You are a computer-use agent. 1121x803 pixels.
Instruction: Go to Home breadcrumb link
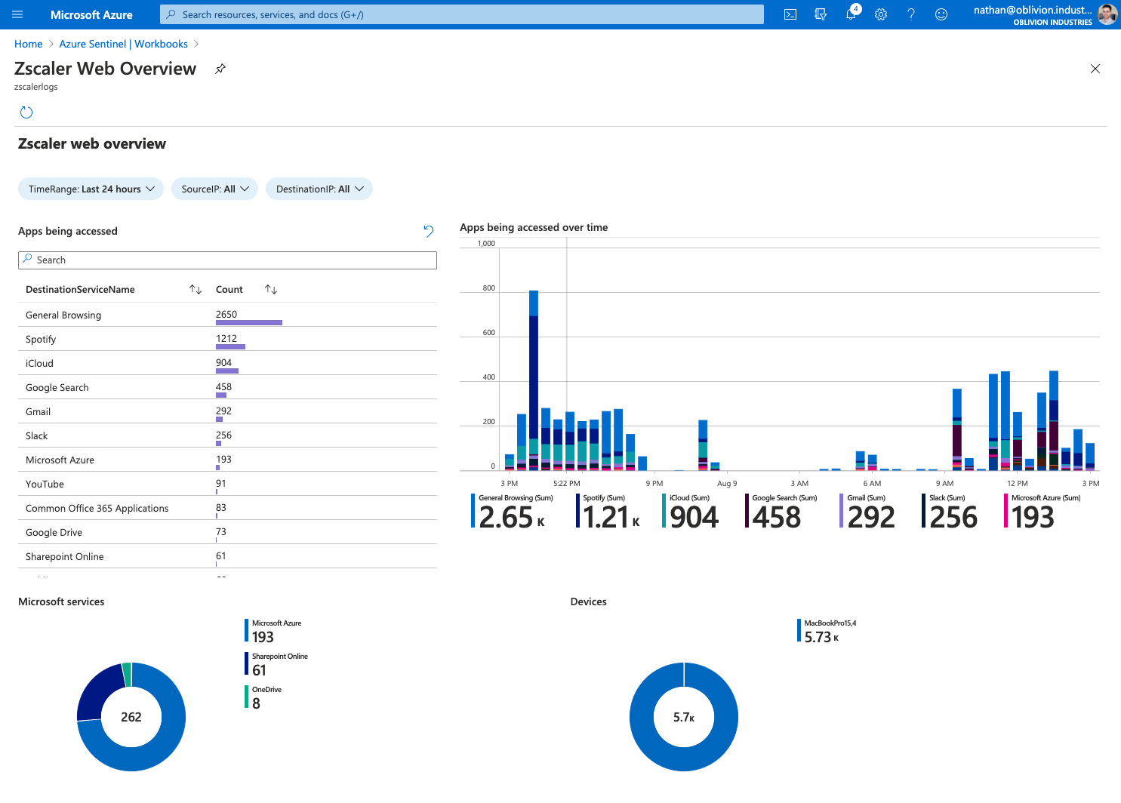[28, 44]
